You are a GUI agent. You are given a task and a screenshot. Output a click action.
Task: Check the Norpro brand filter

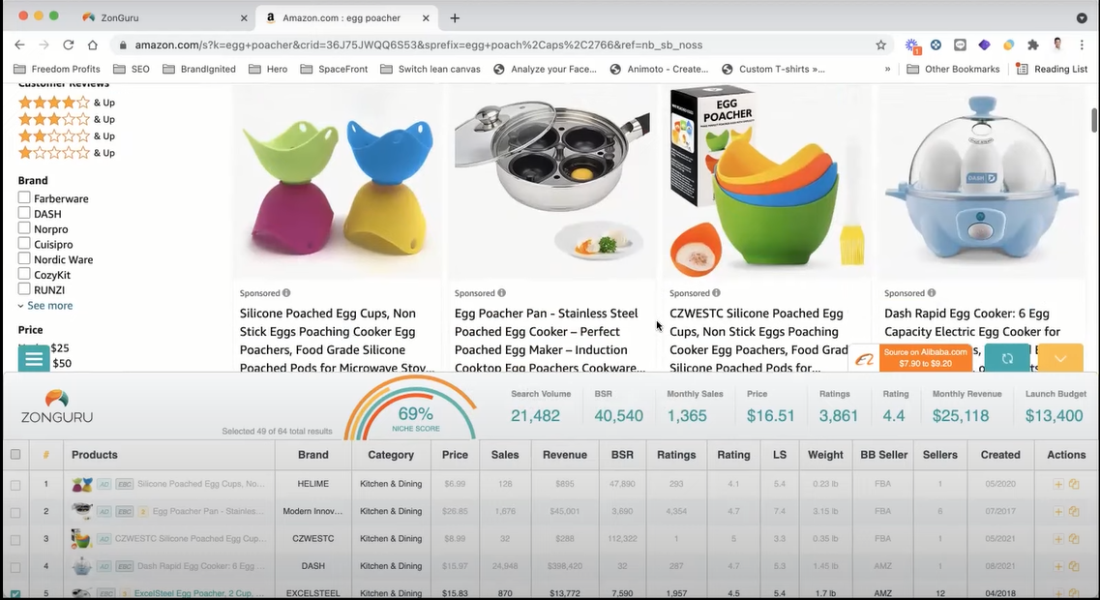(24, 228)
